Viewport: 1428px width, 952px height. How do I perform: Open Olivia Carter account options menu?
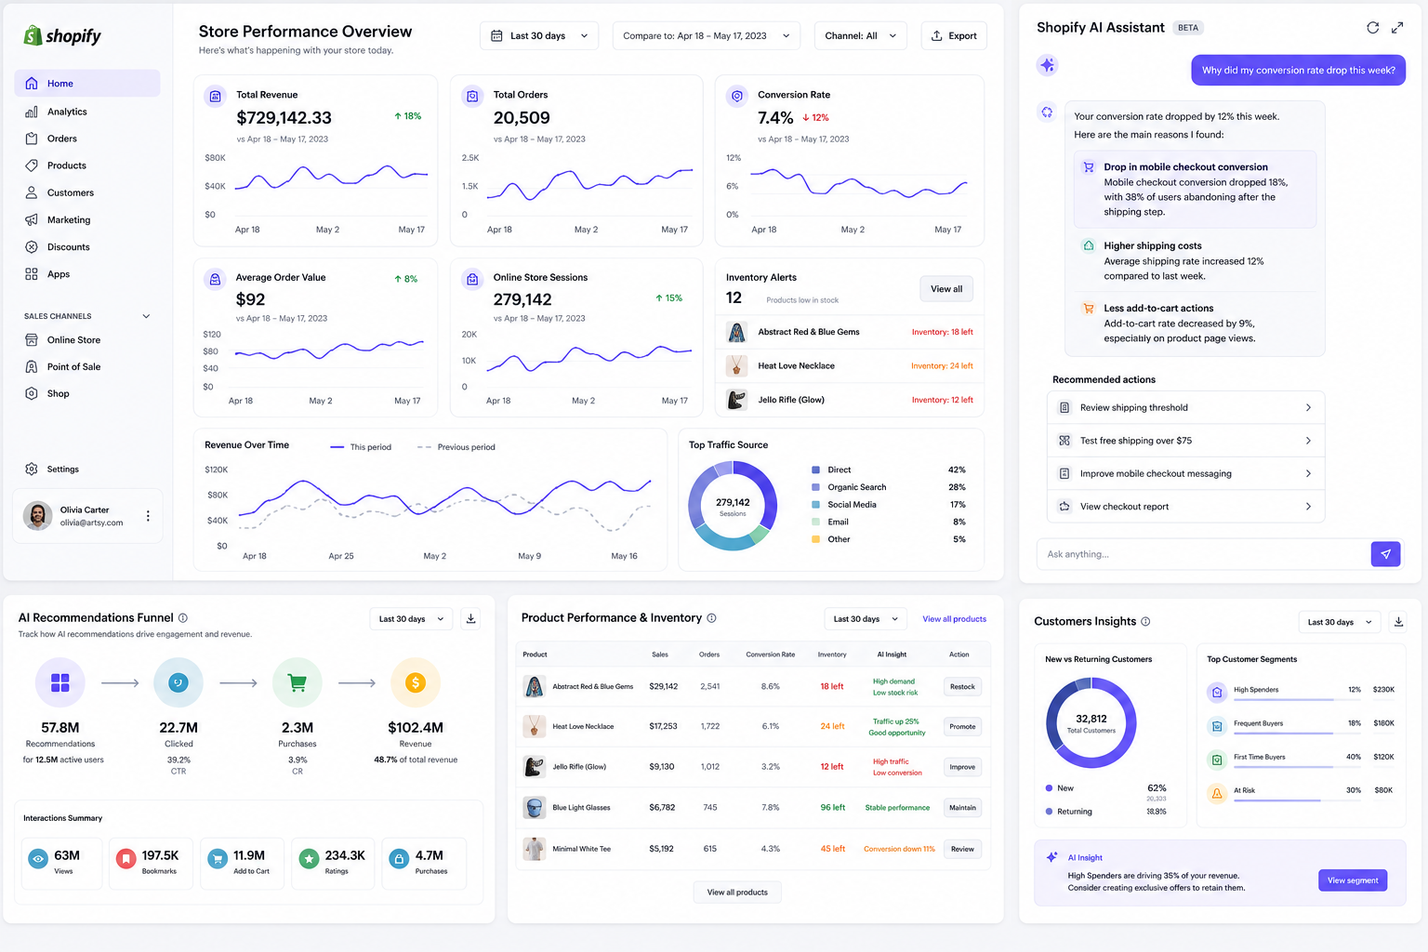[x=148, y=516]
